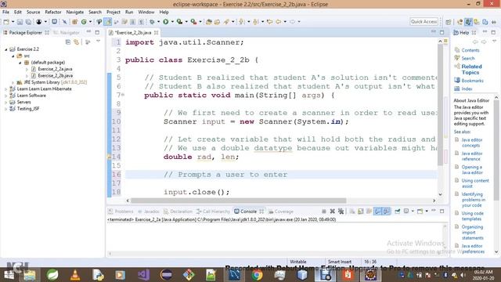This screenshot has width=501, height=282.
Task: Click the New Java Package icon
Action: [75, 21]
